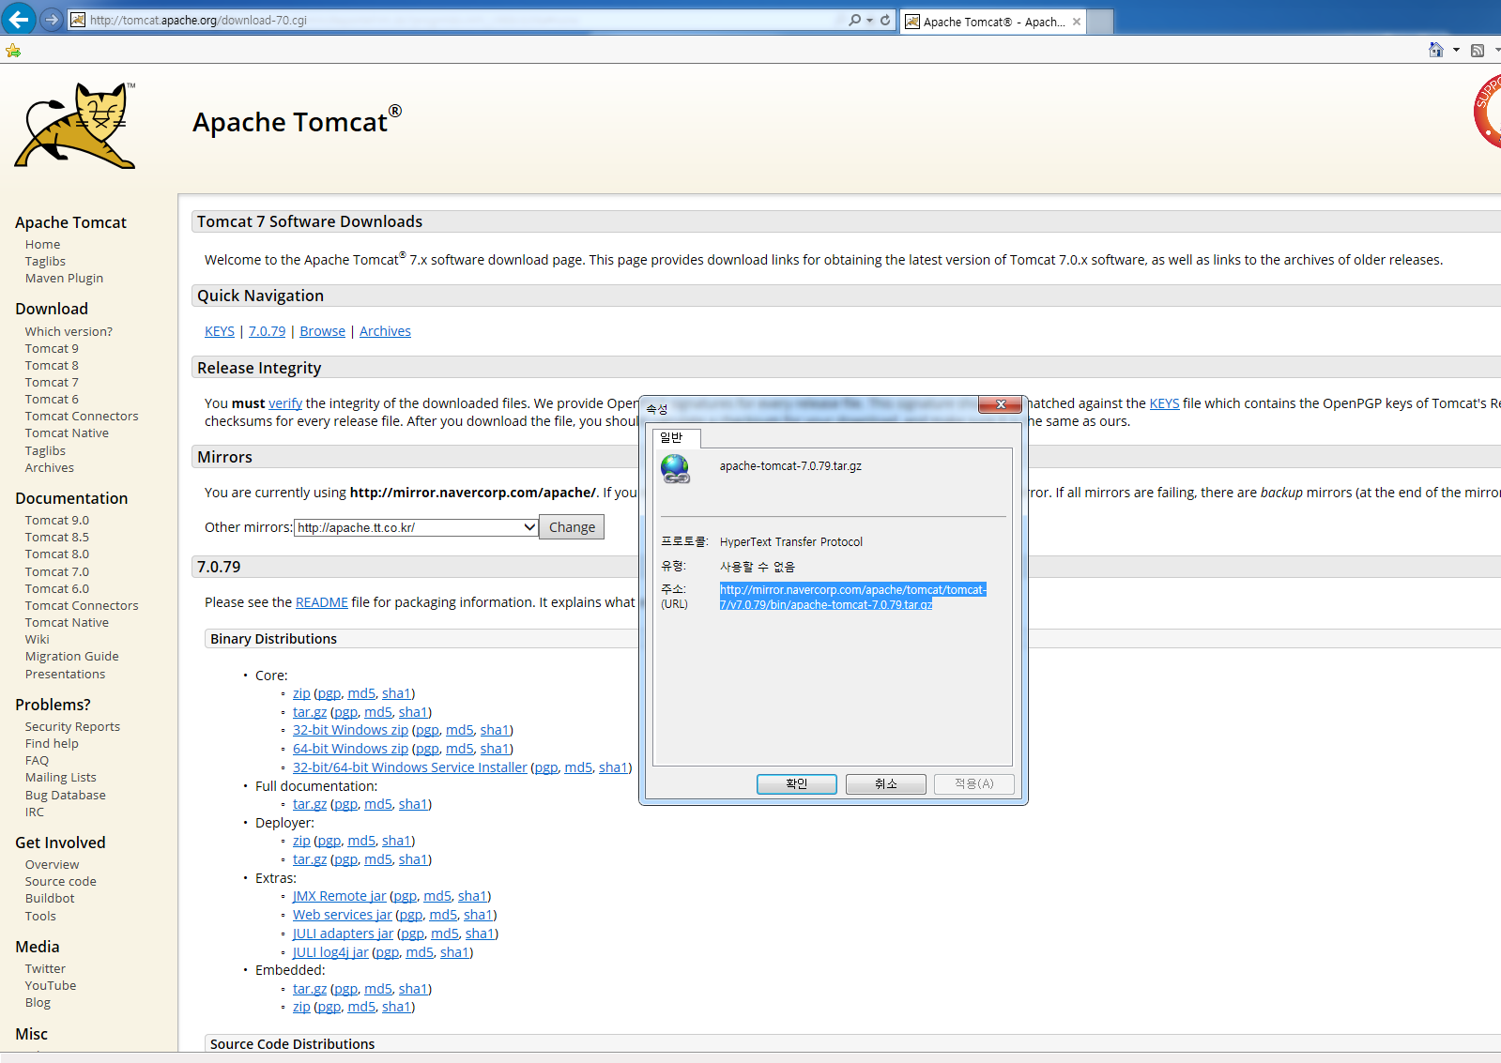1501x1063 pixels.
Task: Open the Wiki sidebar link
Action: 37,639
